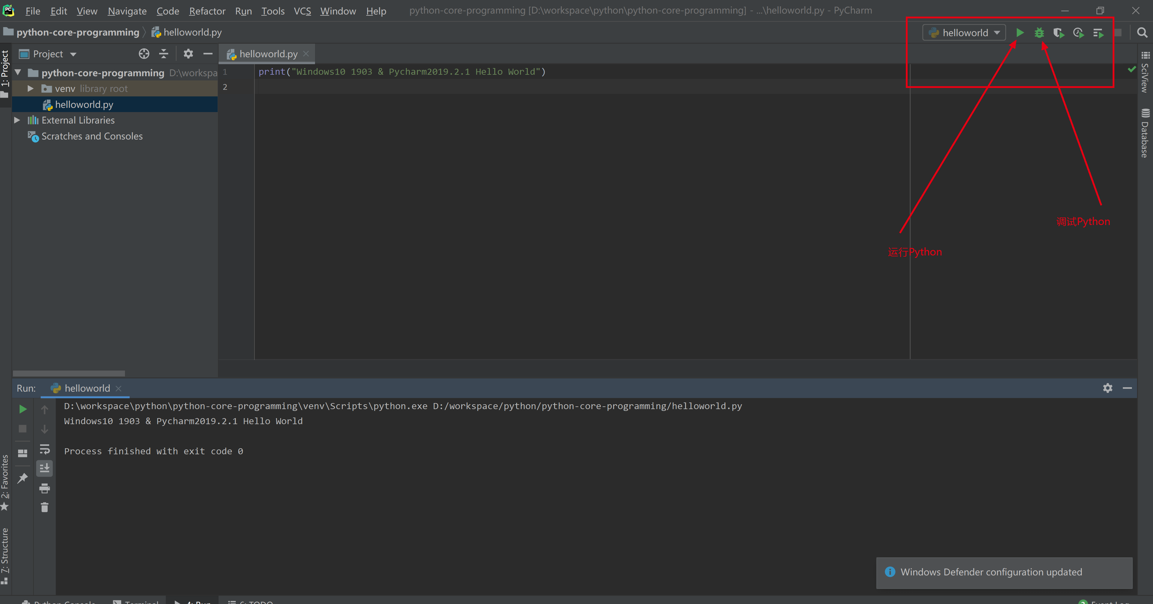This screenshot has width=1153, height=604.
Task: Toggle soft-wrap in Run console
Action: click(x=44, y=449)
